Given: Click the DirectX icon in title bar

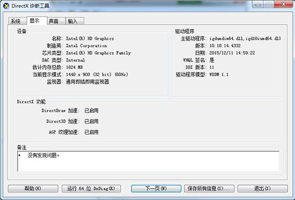Looking at the screenshot, I should tap(6, 6).
